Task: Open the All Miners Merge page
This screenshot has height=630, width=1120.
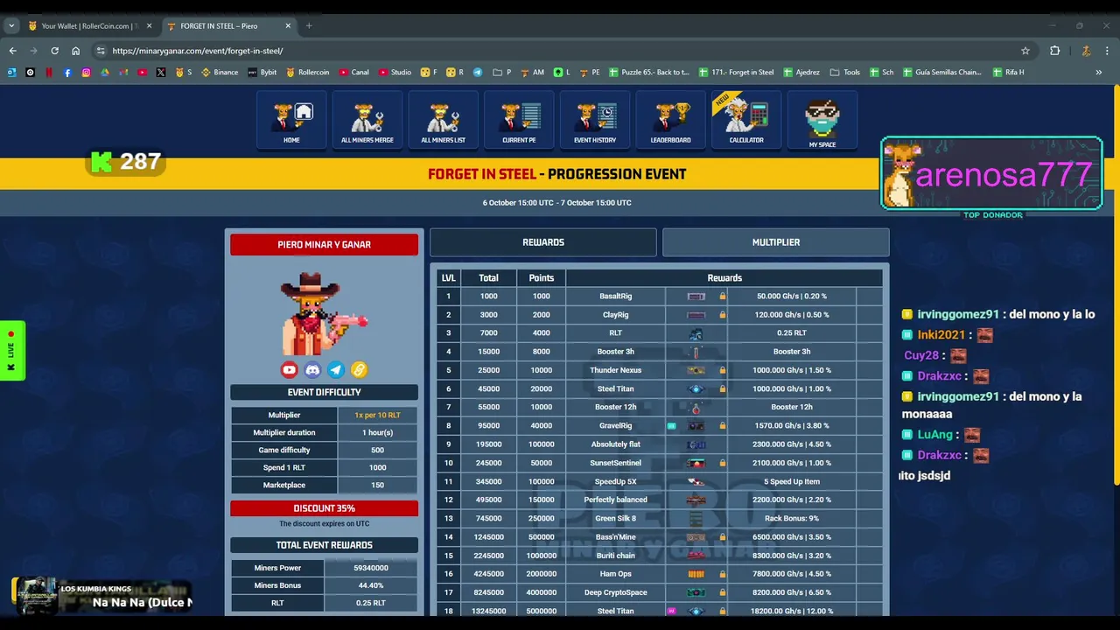Action: 367,120
